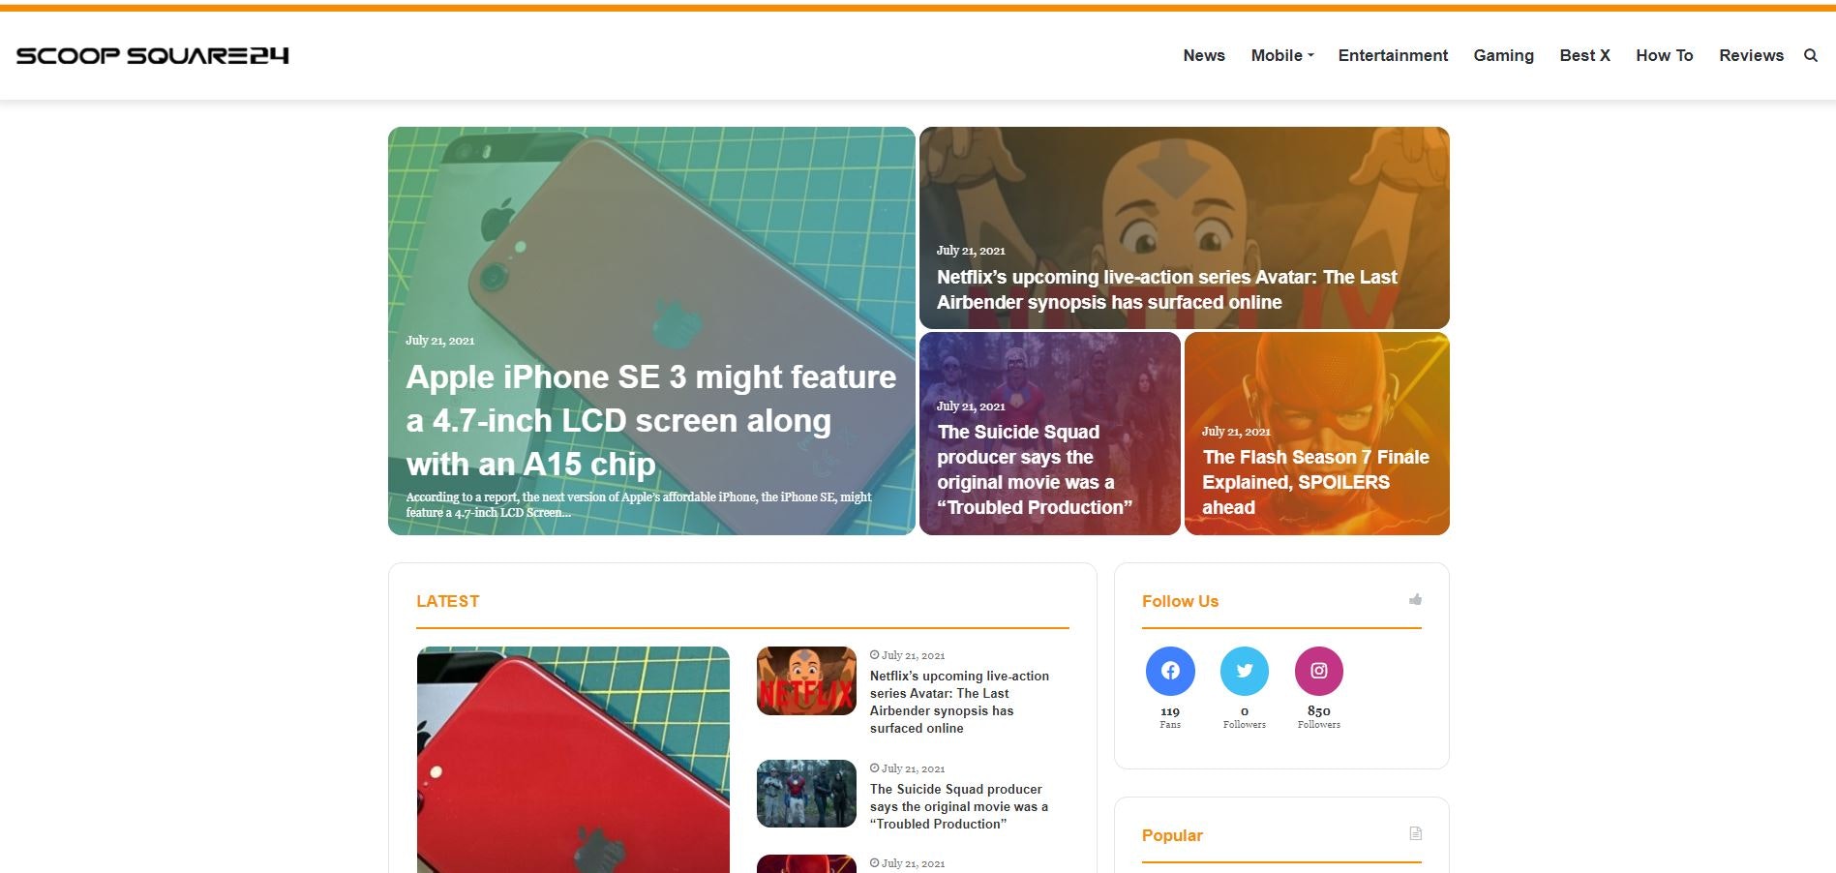Screen dimensions: 1836x873
Task: Click the iPhone SE excerpt text 'According to a report'
Action: pos(638,504)
